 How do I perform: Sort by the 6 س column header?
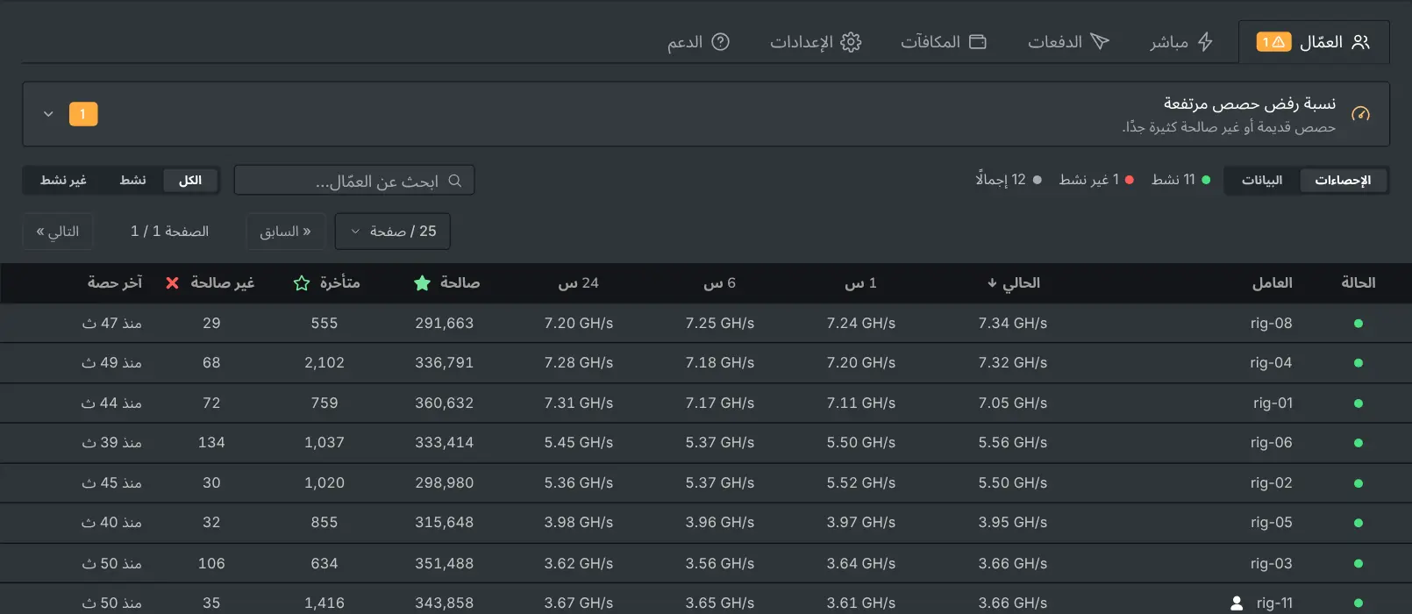tap(719, 283)
